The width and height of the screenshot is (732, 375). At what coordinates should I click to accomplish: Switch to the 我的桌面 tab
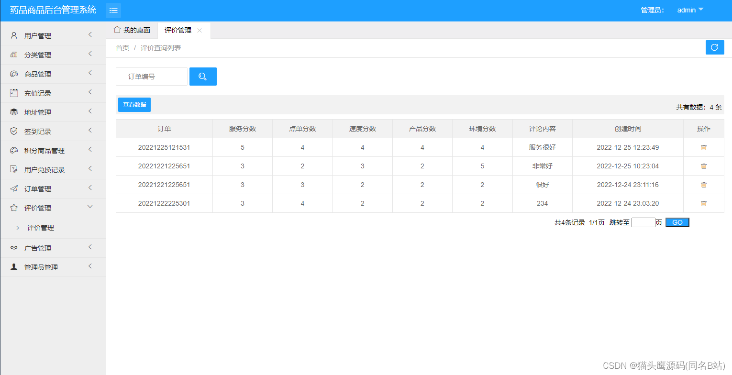(132, 30)
